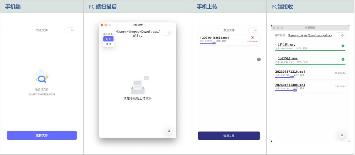Toggle theme switch in PC scan window
The height and width of the screenshot is (155, 355).
tap(167, 33)
